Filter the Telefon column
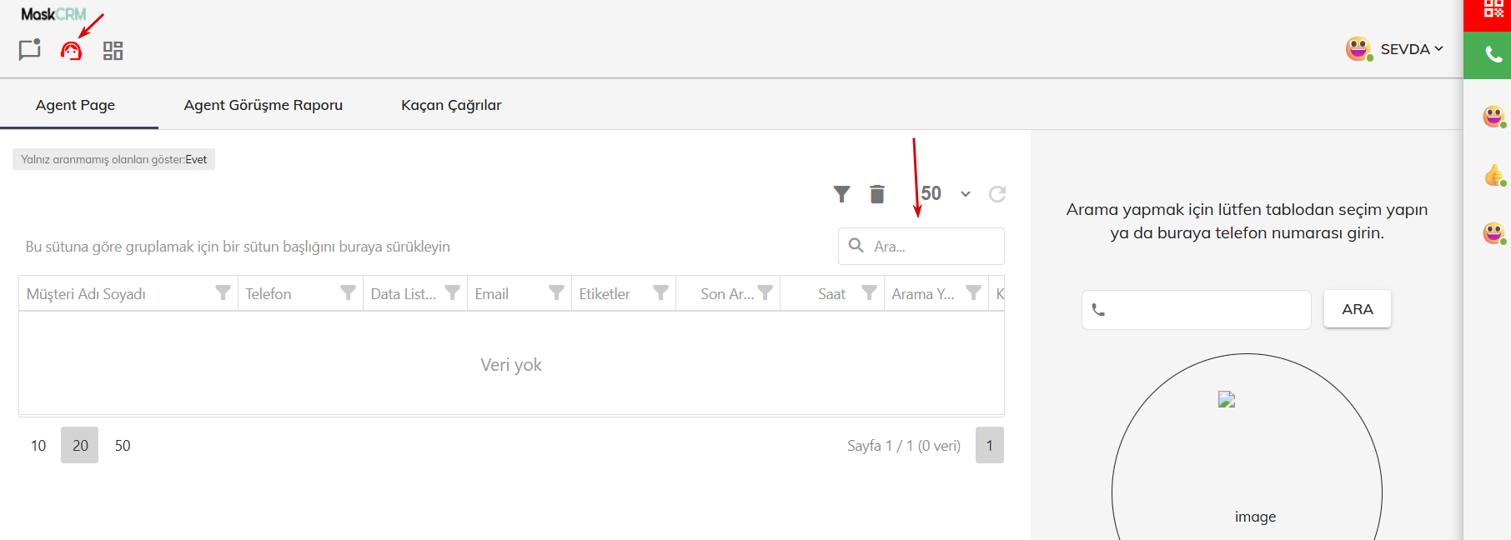This screenshot has height=540, width=1511. (x=348, y=292)
